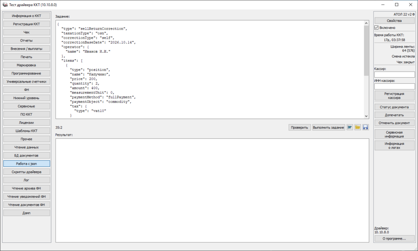Open the "Чтение архива ФН" section
The image size is (418, 251).
click(x=27, y=189)
